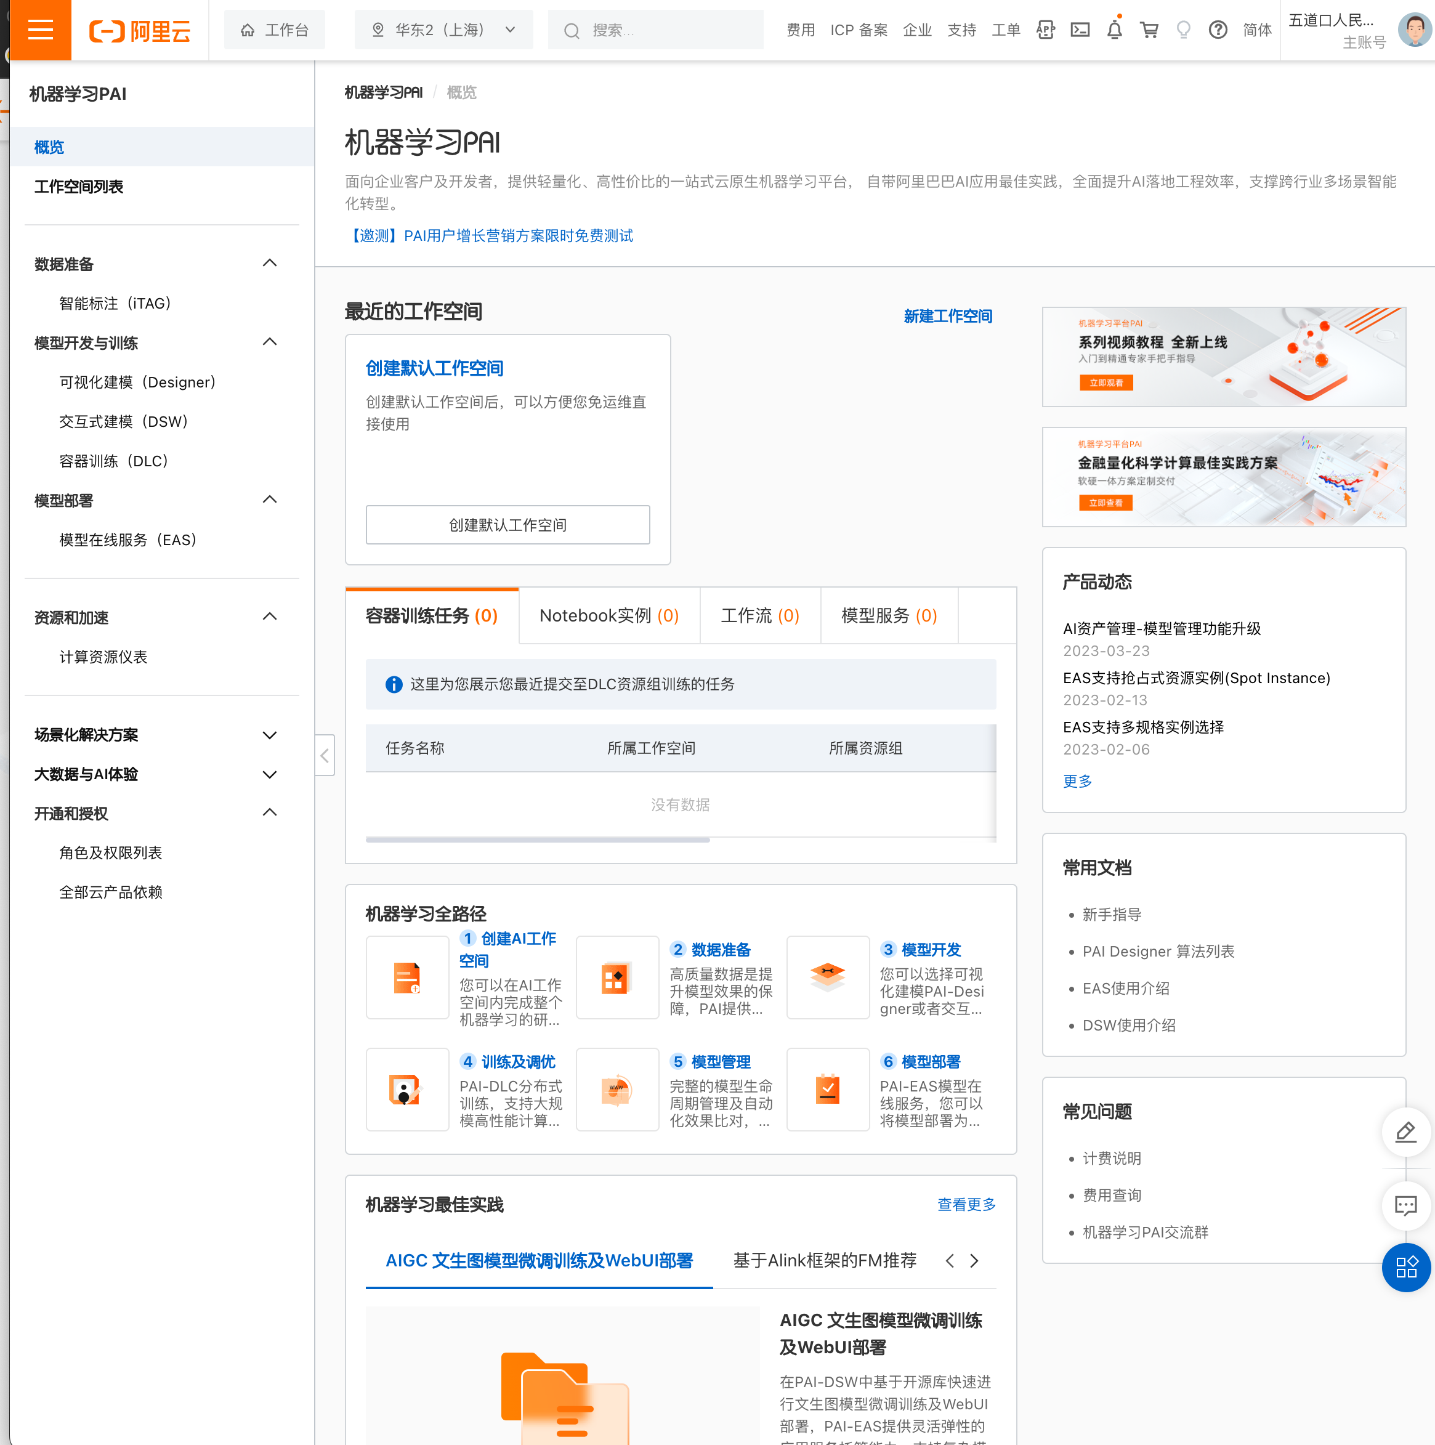Viewport: 1435px width, 1445px height.
Task: Click the model deployment step icon
Action: pyautogui.click(x=828, y=1089)
